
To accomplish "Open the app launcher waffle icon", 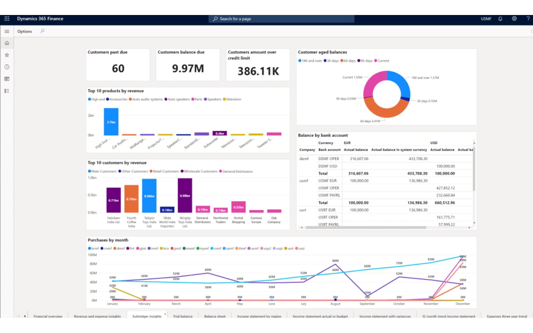I will 7,19.
